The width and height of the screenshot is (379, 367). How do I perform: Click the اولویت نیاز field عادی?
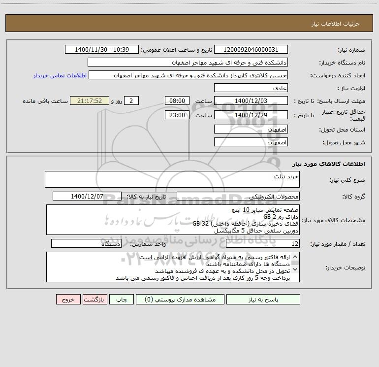(x=251, y=88)
